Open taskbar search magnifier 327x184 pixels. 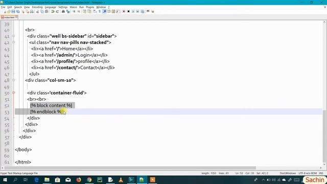[x=15, y=180]
